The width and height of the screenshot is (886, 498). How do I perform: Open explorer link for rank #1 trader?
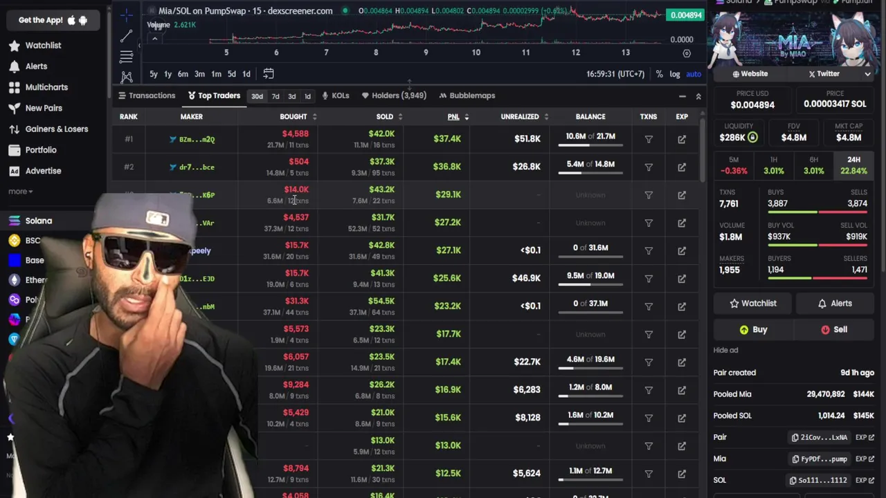tap(682, 139)
